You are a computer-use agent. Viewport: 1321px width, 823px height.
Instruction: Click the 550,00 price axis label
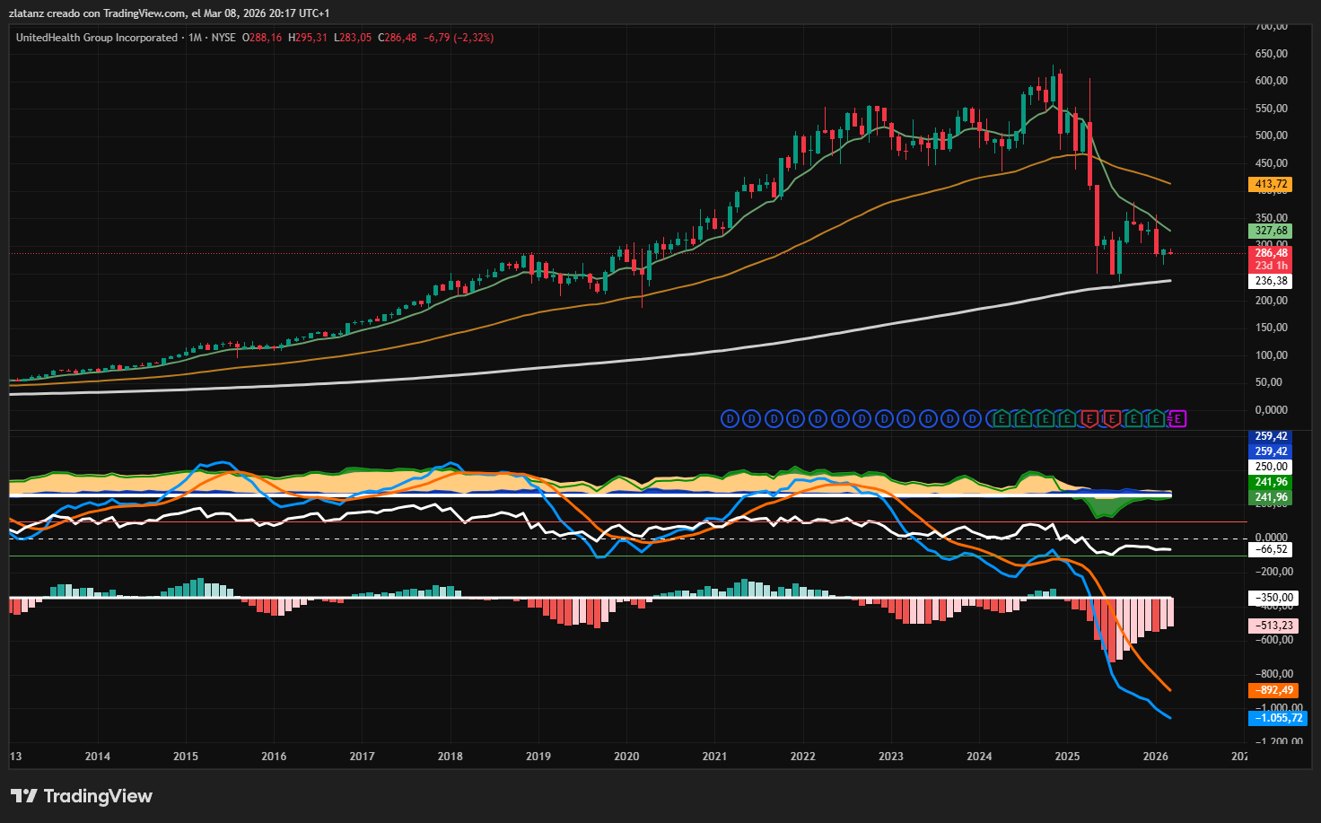(1271, 109)
